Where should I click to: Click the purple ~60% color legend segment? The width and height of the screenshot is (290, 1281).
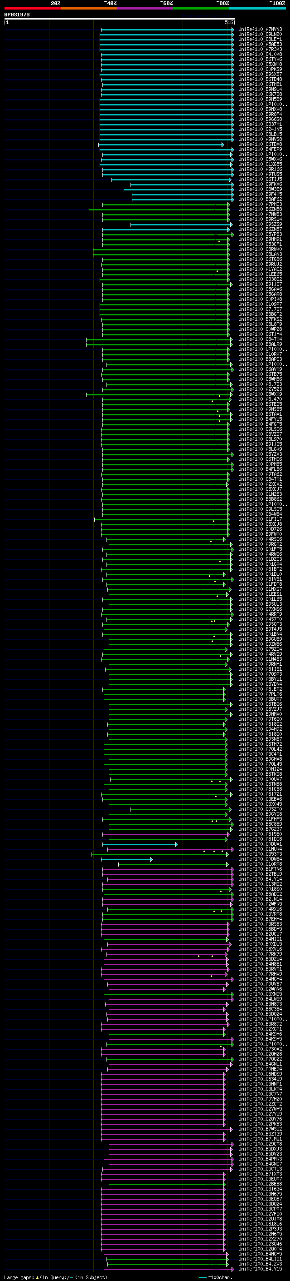click(x=145, y=8)
